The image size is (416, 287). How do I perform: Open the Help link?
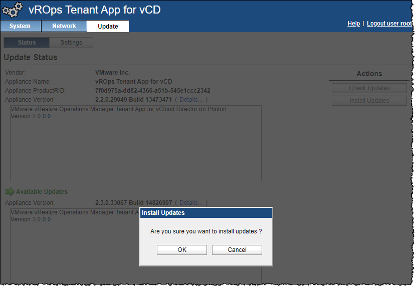pos(353,24)
